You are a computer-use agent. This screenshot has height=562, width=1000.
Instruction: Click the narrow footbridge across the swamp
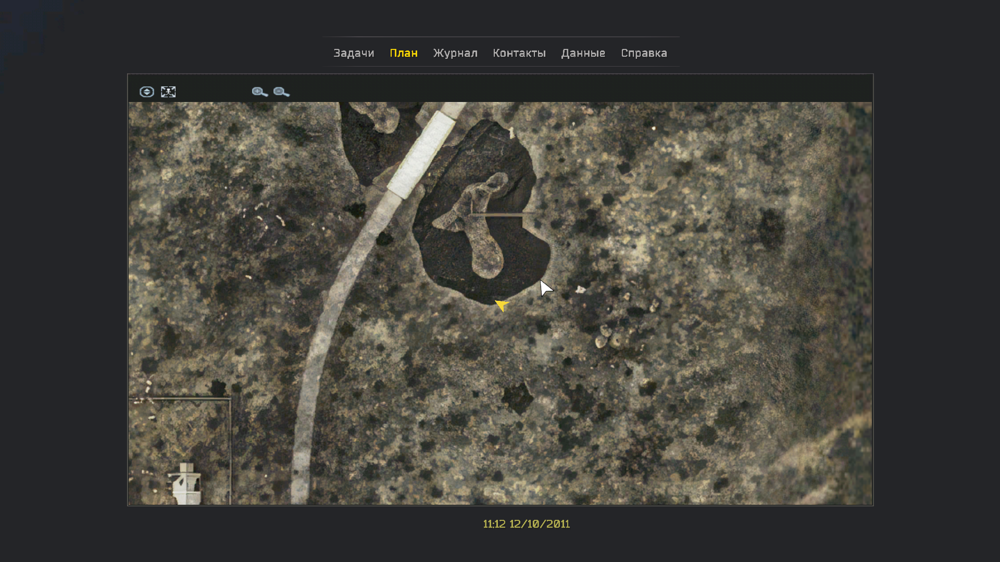(x=503, y=214)
